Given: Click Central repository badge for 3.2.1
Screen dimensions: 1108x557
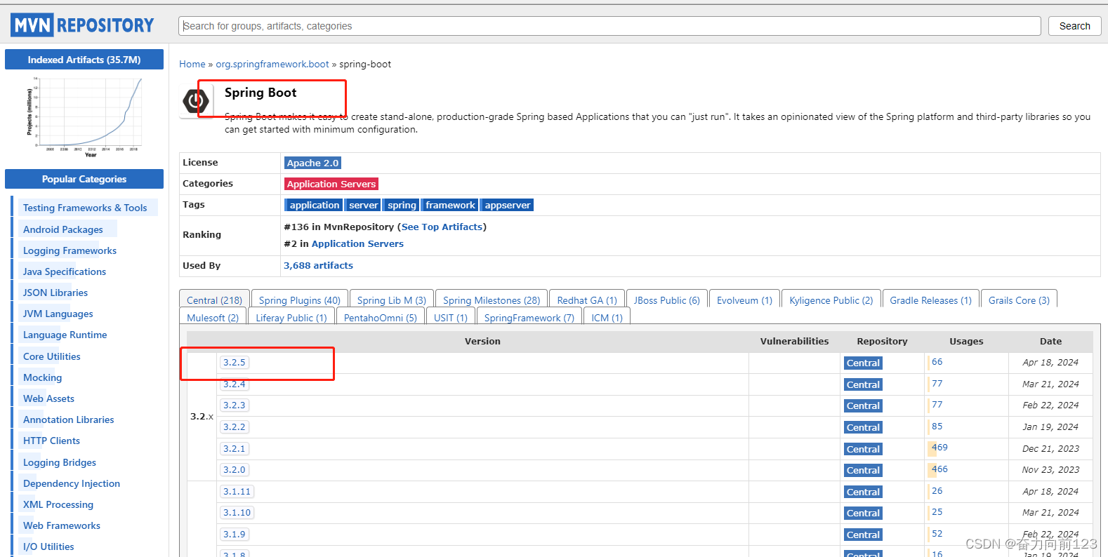Looking at the screenshot, I should coord(863,449).
